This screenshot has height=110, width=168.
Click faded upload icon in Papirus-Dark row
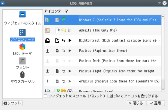(47, 61)
